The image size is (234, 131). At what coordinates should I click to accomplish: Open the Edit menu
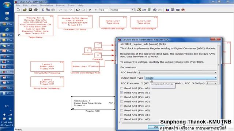[25, 5]
